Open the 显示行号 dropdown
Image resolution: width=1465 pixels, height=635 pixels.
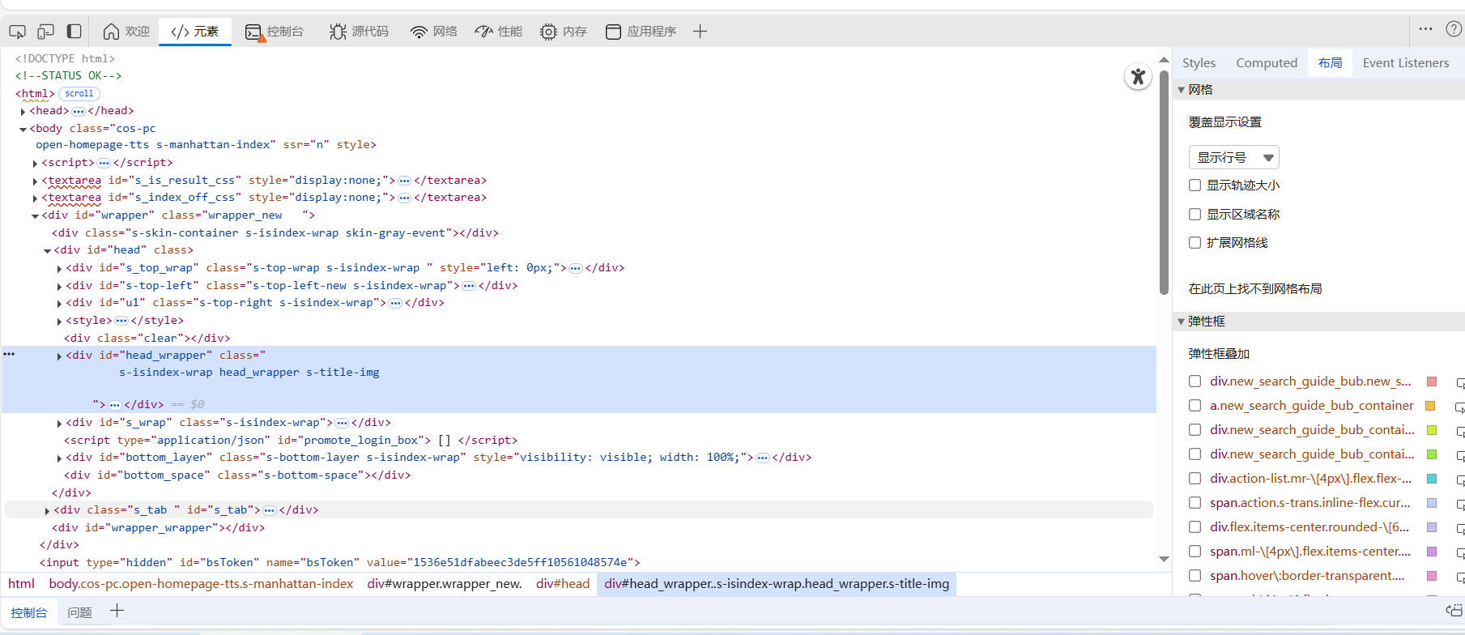1234,157
